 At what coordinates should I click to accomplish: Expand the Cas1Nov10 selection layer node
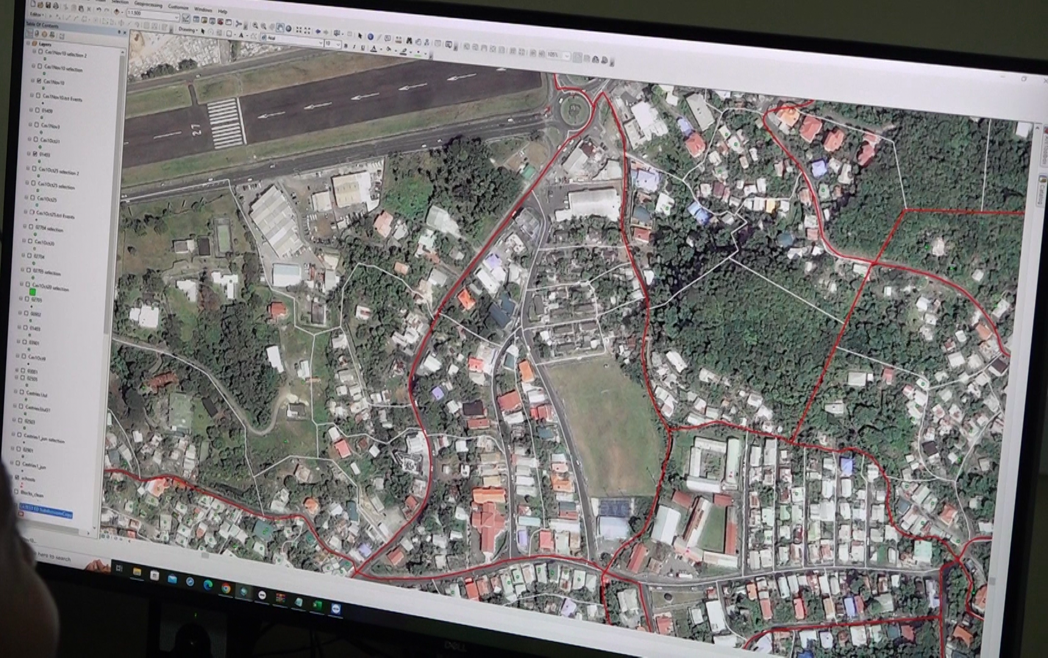(35, 66)
